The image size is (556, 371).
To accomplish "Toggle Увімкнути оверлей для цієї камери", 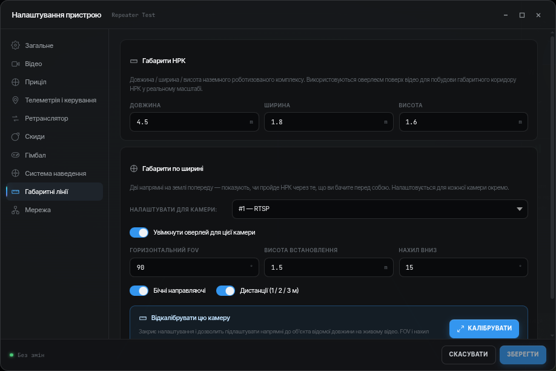I will [x=139, y=233].
